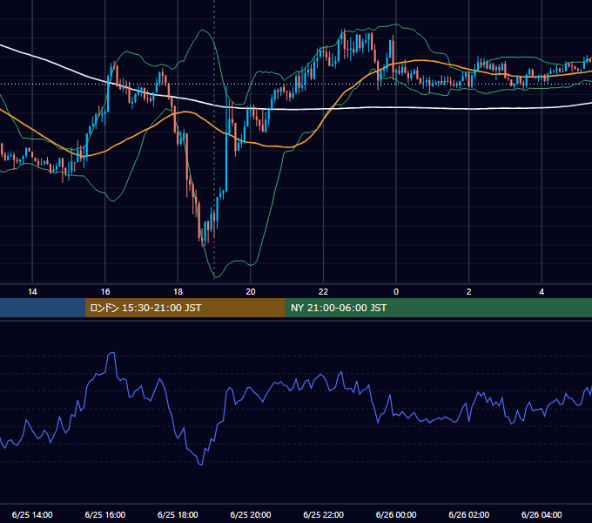Click the 14 hour label on price chart axis
Image resolution: width=592 pixels, height=523 pixels.
(32, 292)
